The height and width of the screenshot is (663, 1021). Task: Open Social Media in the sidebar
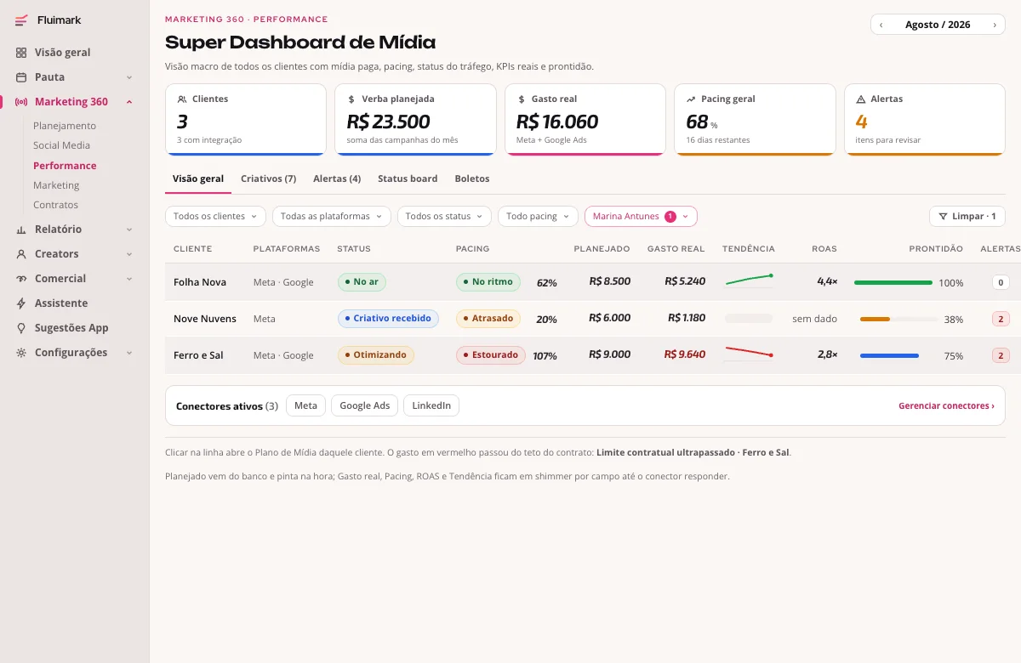coord(61,145)
